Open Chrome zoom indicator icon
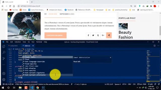This screenshot has height=90, width=161. (x=131, y=6)
